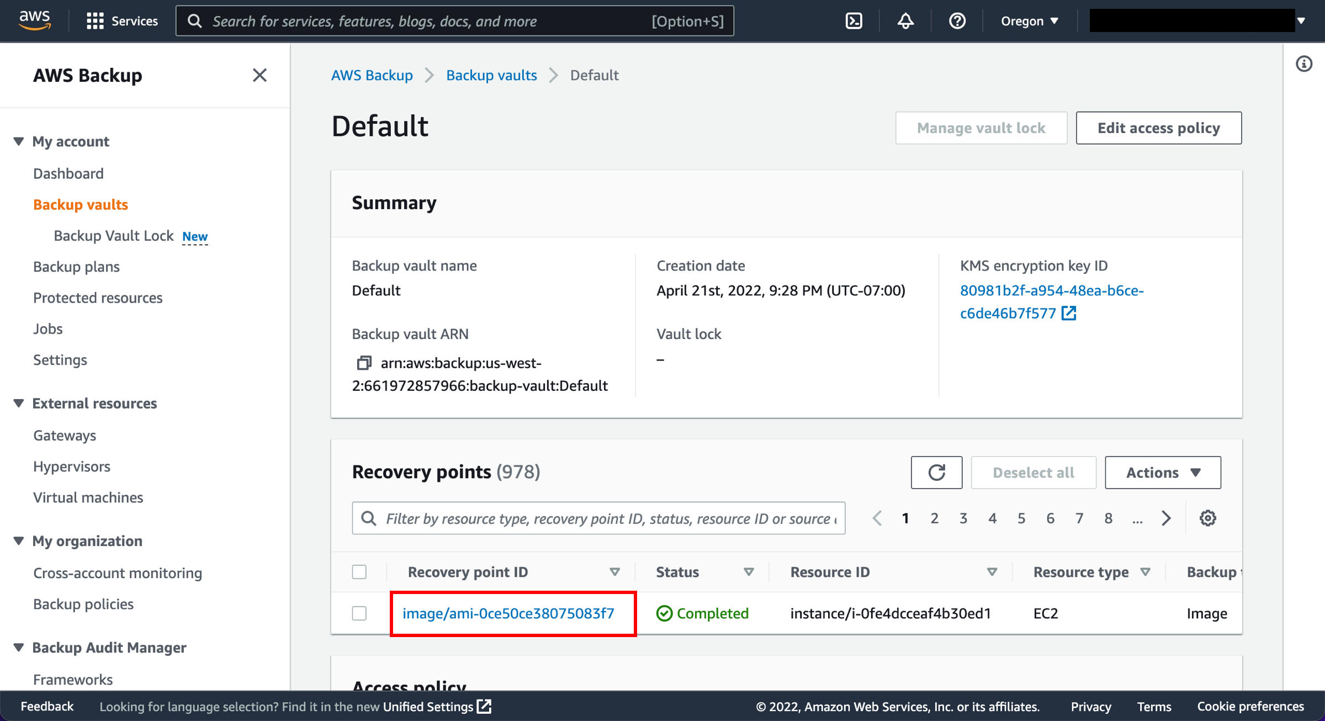The image size is (1325, 721).
Task: Open the Actions dropdown
Action: point(1163,473)
